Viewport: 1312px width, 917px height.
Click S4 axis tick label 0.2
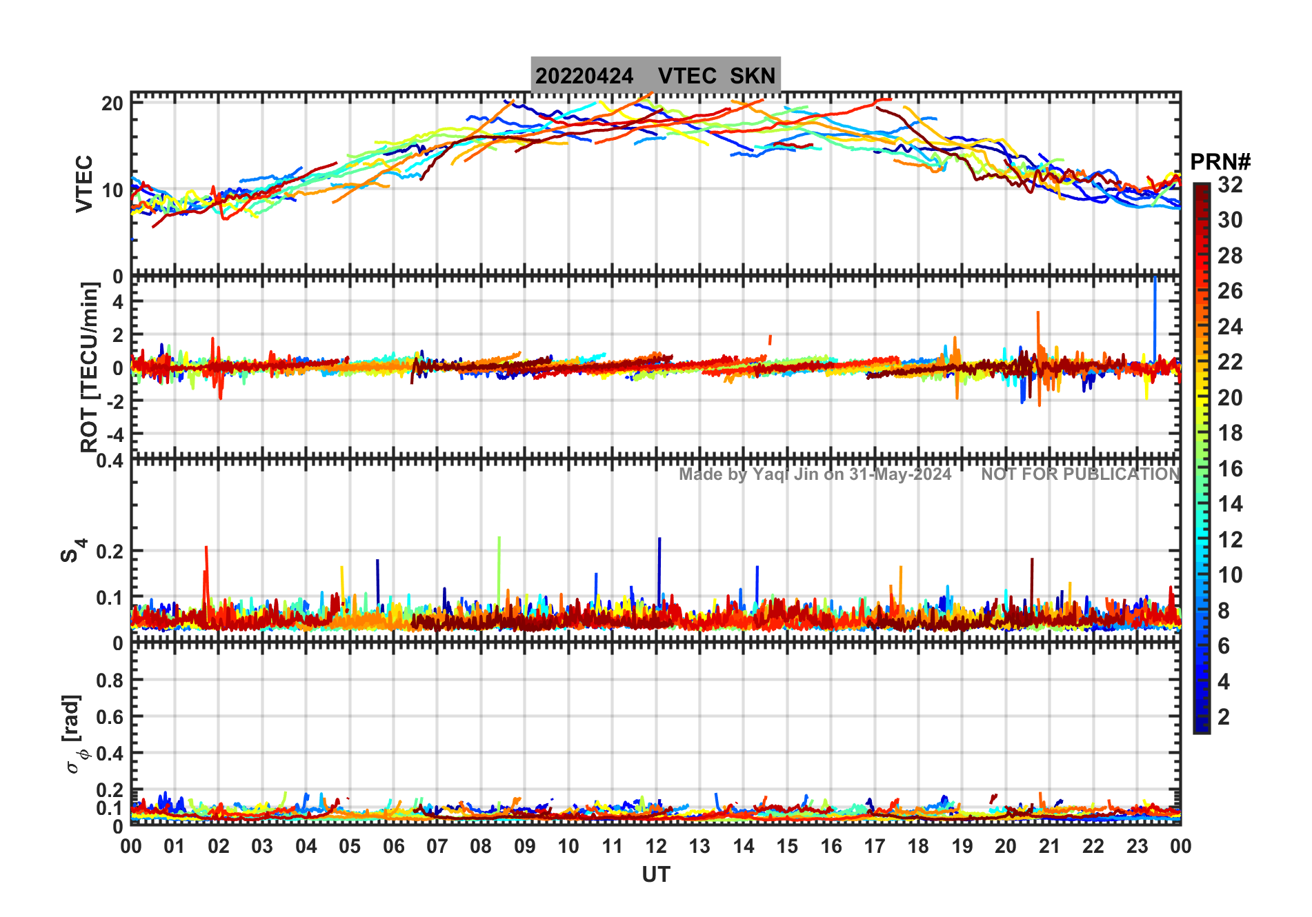point(110,552)
